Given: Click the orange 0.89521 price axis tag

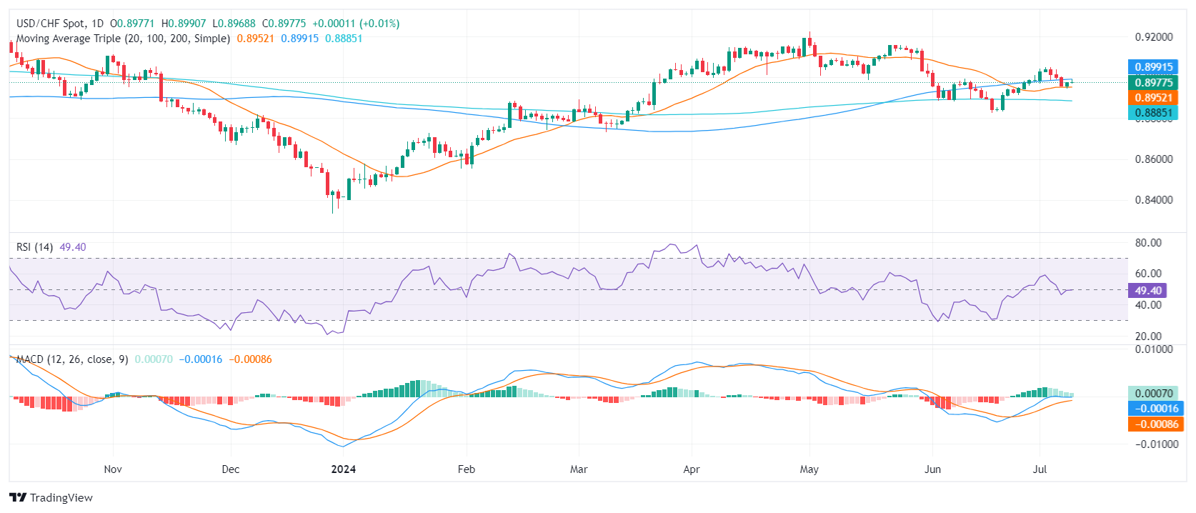Looking at the screenshot, I should [1153, 98].
